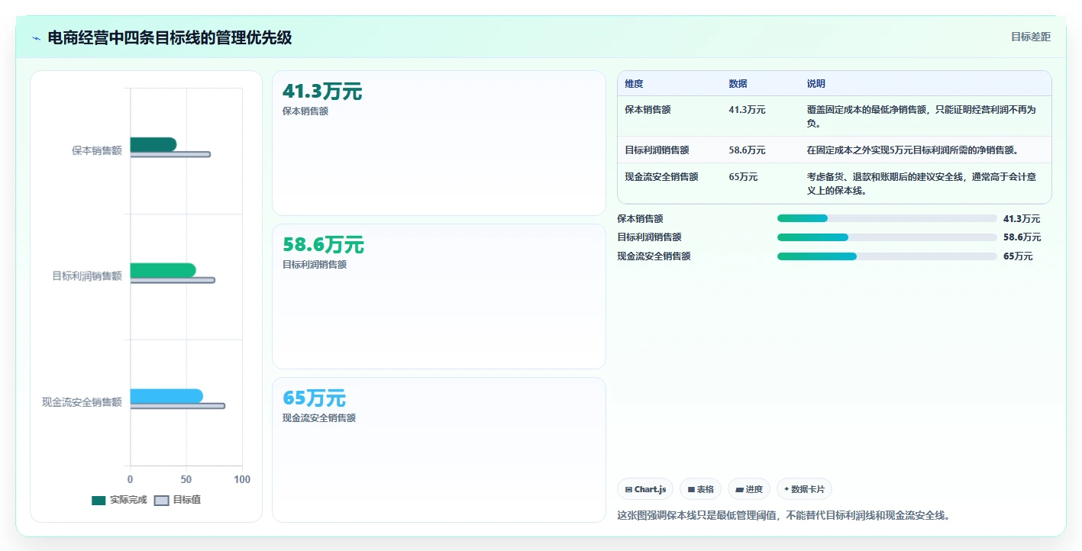This screenshot has width=1082, height=551.
Task: Click the 41.3万元 value beside the progress bar
Action: pyautogui.click(x=1022, y=218)
